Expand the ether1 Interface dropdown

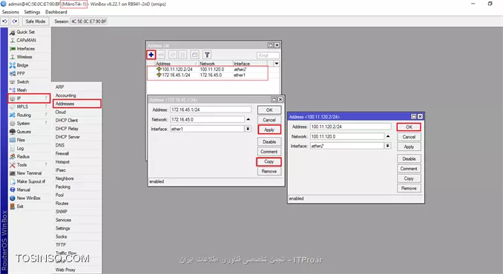click(248, 129)
